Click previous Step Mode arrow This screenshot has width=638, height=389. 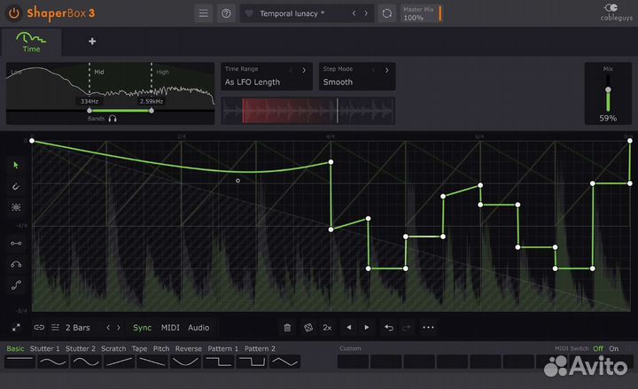coord(374,70)
